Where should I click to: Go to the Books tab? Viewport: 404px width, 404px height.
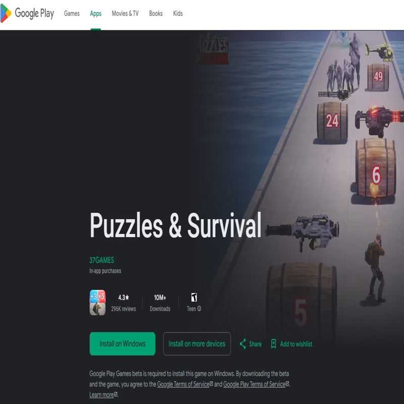point(156,14)
